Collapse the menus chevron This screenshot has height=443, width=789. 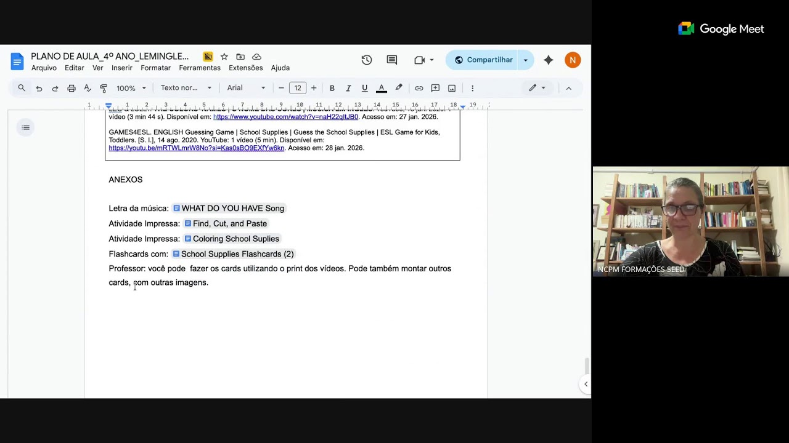coord(568,88)
